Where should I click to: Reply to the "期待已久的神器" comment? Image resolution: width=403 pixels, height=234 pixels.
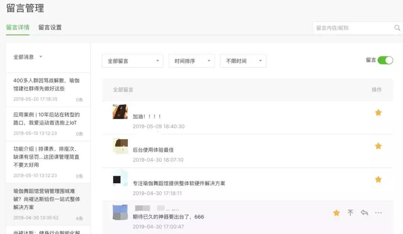pyautogui.click(x=365, y=213)
